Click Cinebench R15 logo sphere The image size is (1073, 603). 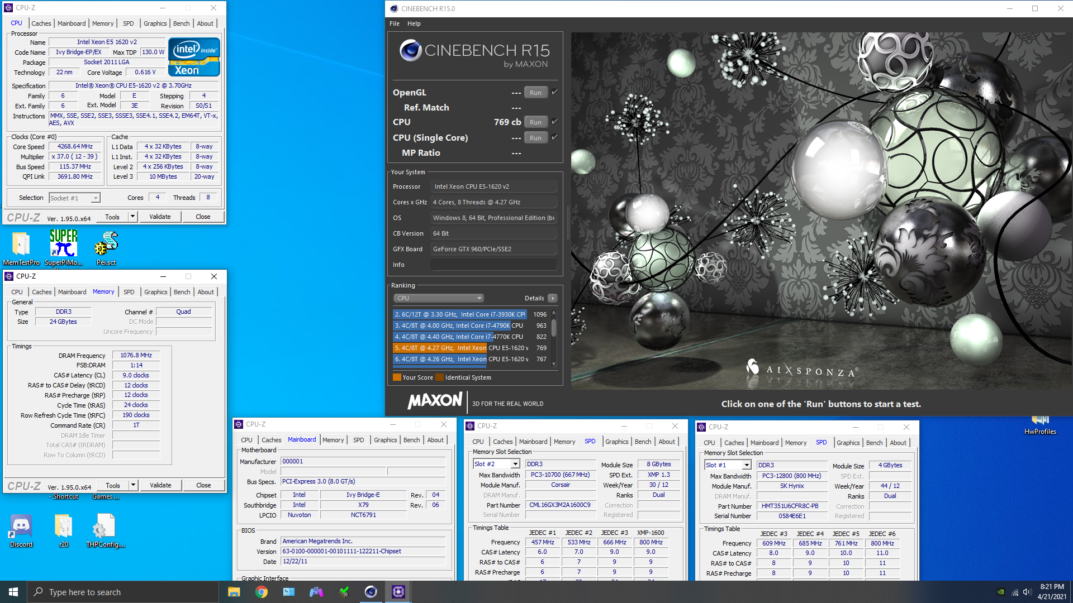pos(411,51)
